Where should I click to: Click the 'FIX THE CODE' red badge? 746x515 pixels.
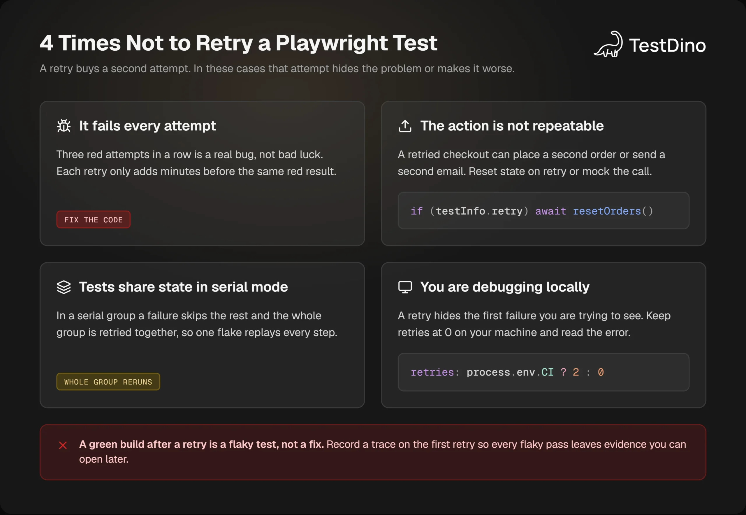[x=93, y=220]
